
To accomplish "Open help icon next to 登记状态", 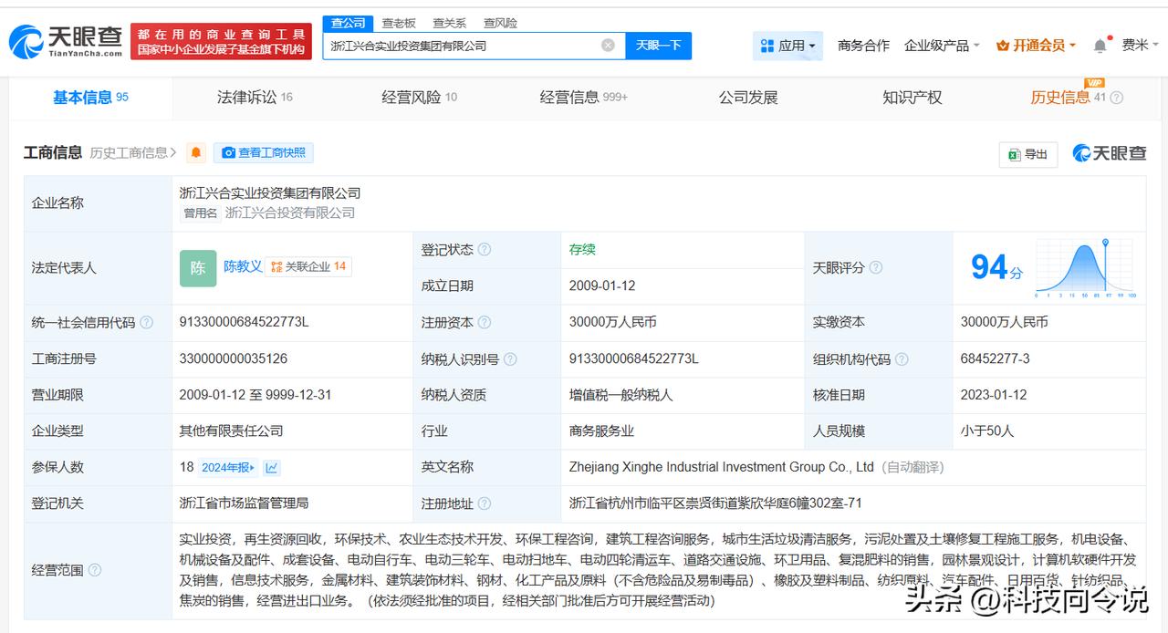I will (485, 250).
